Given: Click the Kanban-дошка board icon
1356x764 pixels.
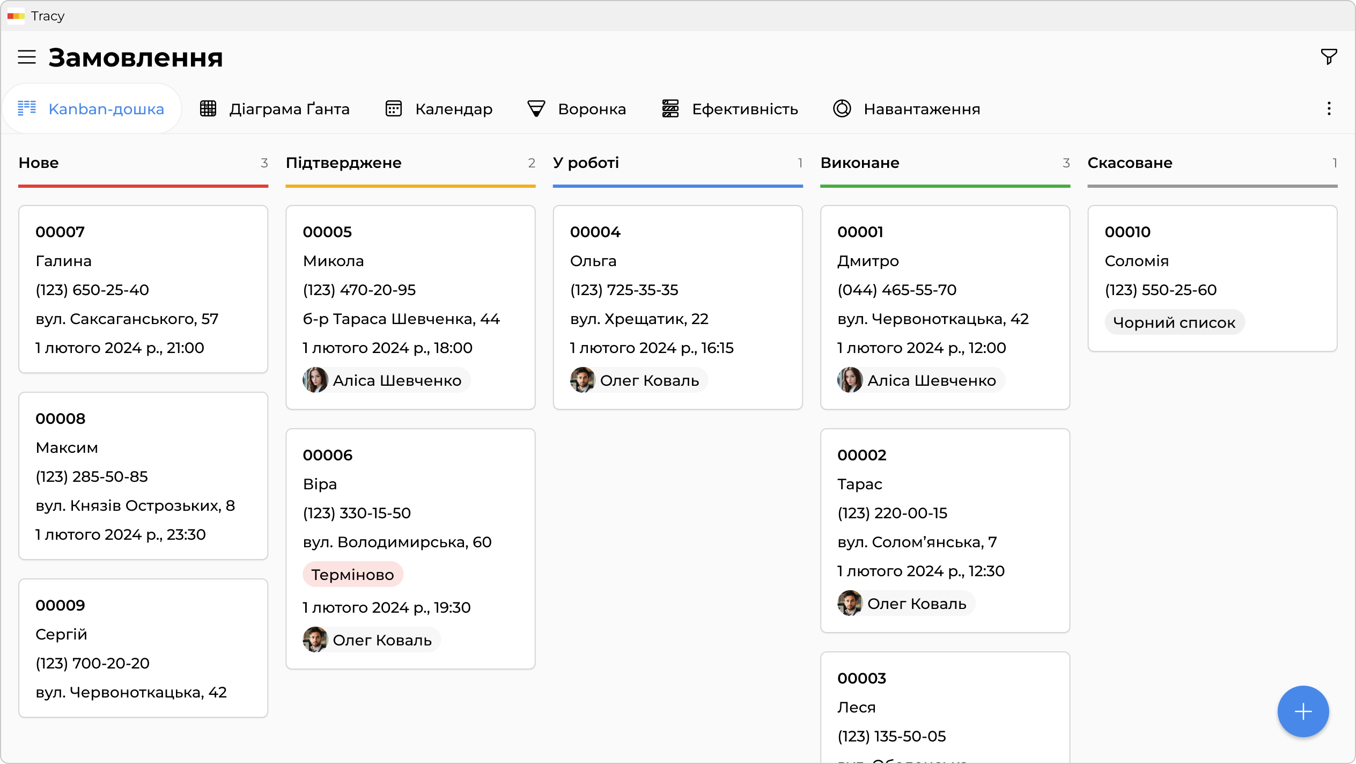Looking at the screenshot, I should [x=27, y=108].
